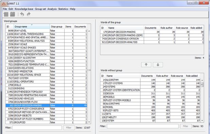
Task: Click scroll up arrow of Word groups list
Action: [x=89, y=31]
